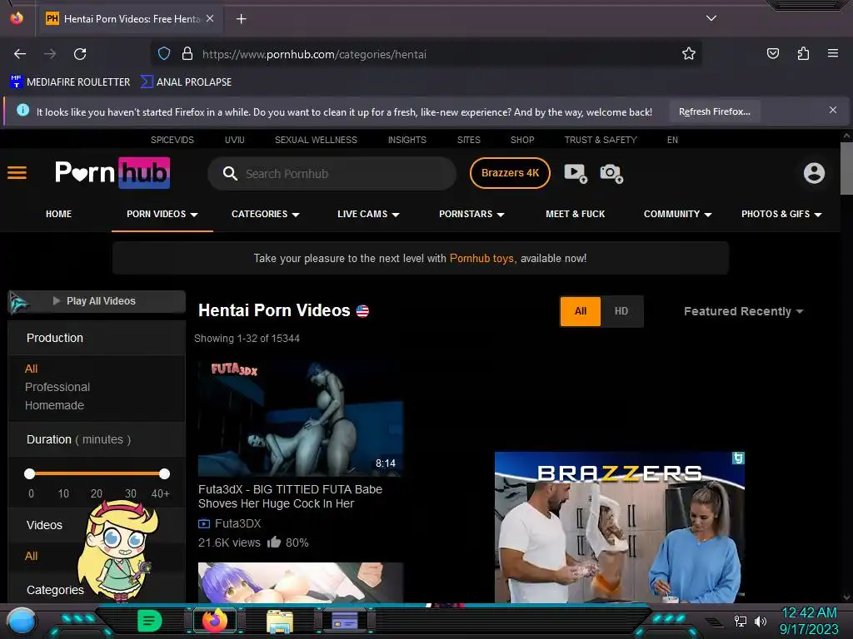853x639 pixels.
Task: Select All under Videos filter
Action: point(31,556)
